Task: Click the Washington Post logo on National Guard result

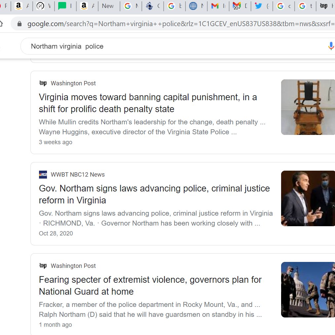Action: 43,266
